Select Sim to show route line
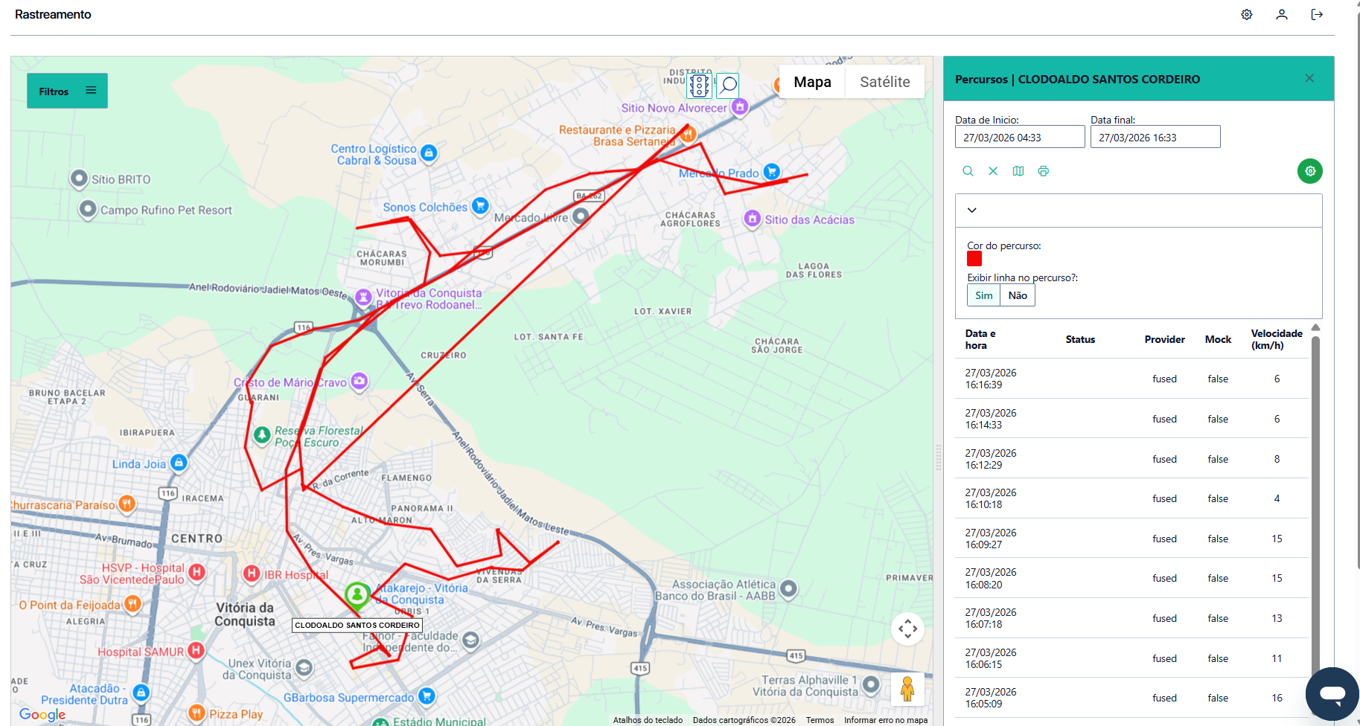 [983, 295]
